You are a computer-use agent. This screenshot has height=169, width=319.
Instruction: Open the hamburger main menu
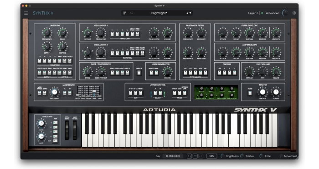(26, 13)
